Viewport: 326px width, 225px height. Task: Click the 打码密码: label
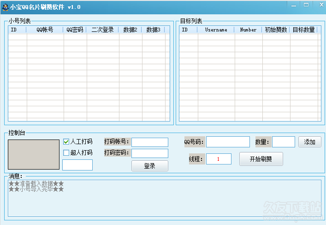(x=117, y=153)
